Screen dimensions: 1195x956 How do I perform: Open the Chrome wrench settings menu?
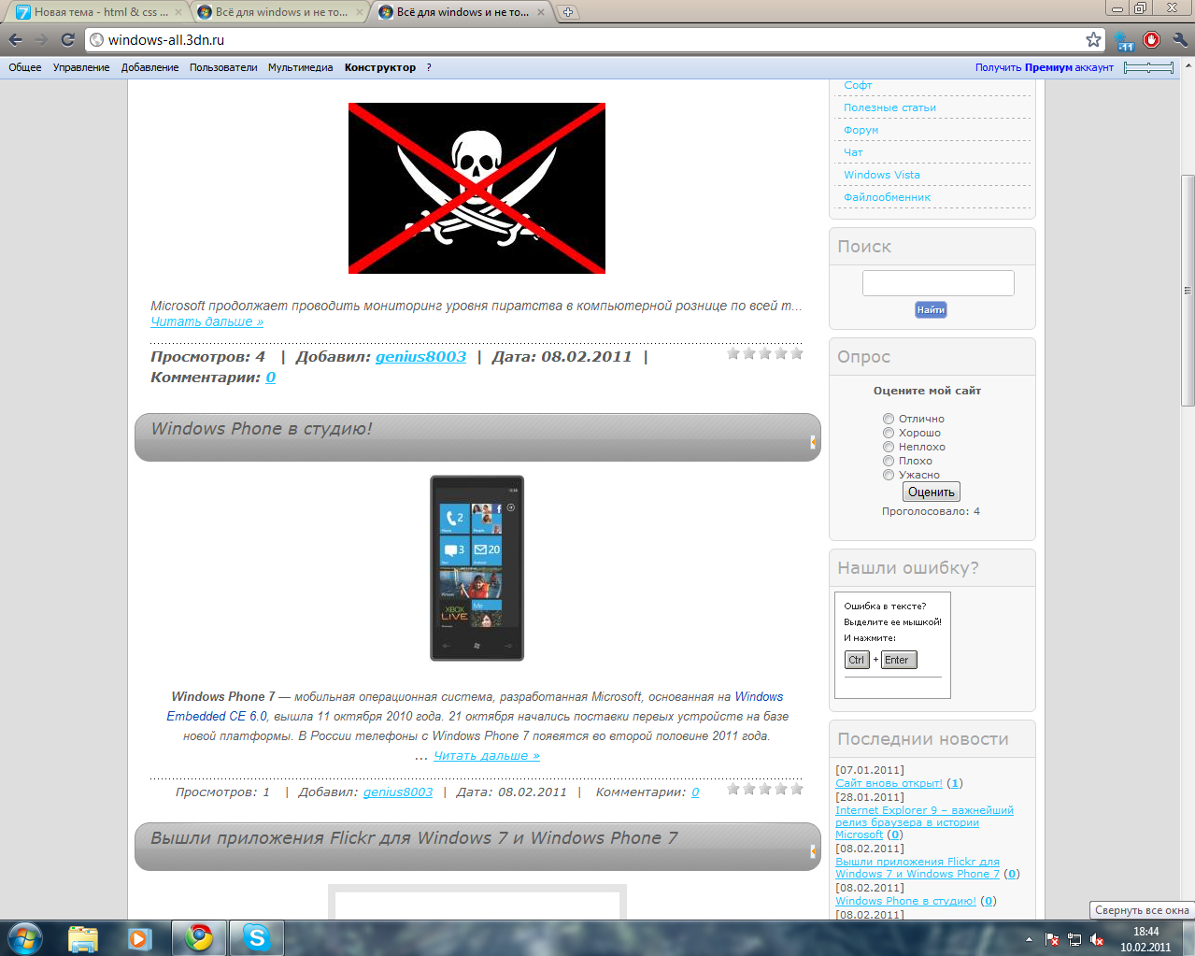tap(1179, 39)
